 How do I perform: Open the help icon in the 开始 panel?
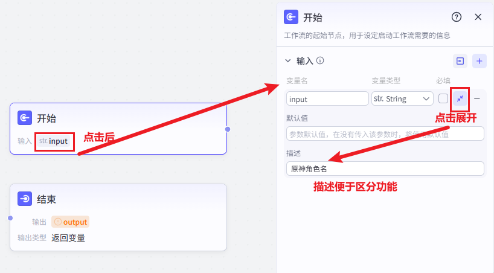click(456, 17)
